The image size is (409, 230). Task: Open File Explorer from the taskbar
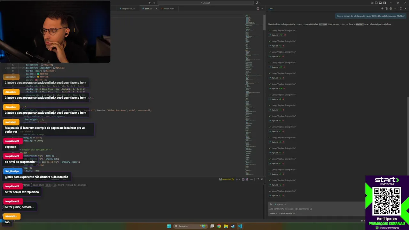(226, 226)
